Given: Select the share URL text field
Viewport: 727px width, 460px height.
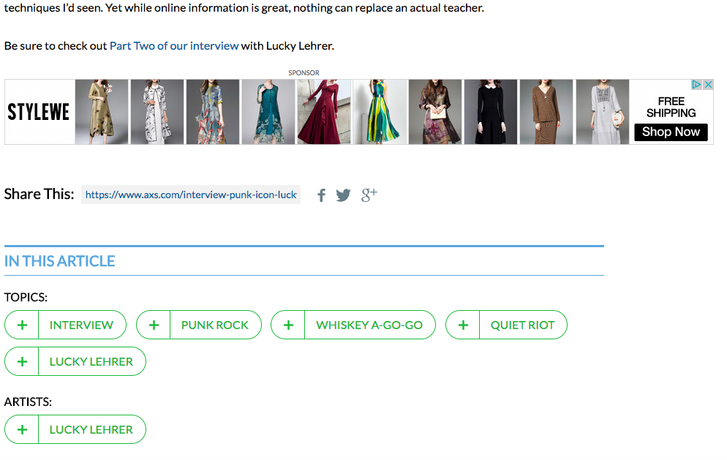Looking at the screenshot, I should coord(191,195).
